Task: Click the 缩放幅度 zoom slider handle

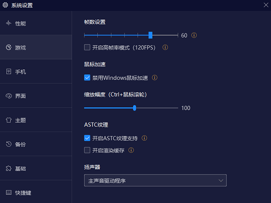Action: 135,108
